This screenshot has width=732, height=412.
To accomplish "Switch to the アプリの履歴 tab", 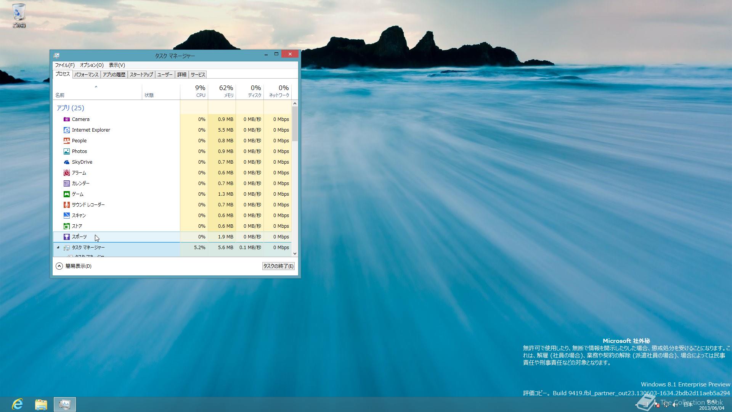I will coord(114,75).
